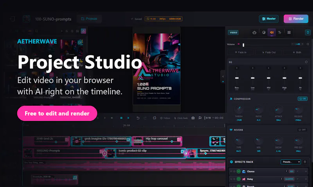Image resolution: width=313 pixels, height=187 pixels.
Task: Click the plus transition button before iconic-product clip
Action: pos(104,153)
